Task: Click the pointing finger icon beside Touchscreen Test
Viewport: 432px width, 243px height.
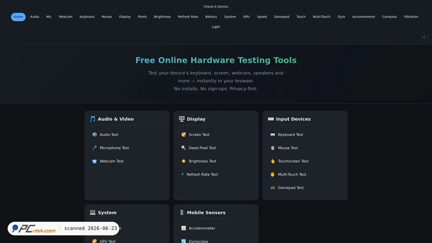Action: (273, 161)
